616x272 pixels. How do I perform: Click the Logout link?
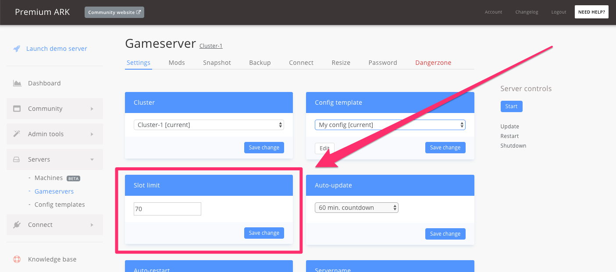coord(559,12)
